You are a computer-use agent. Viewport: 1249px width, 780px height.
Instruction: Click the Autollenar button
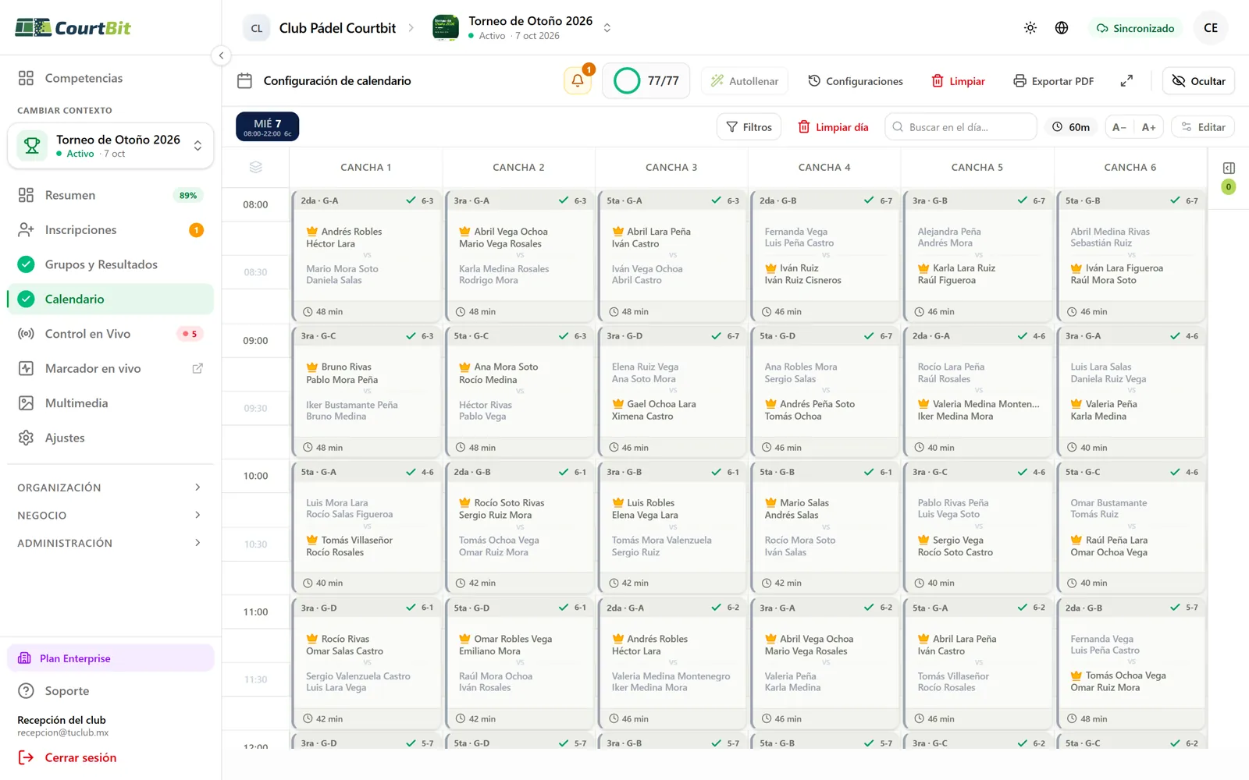point(745,81)
